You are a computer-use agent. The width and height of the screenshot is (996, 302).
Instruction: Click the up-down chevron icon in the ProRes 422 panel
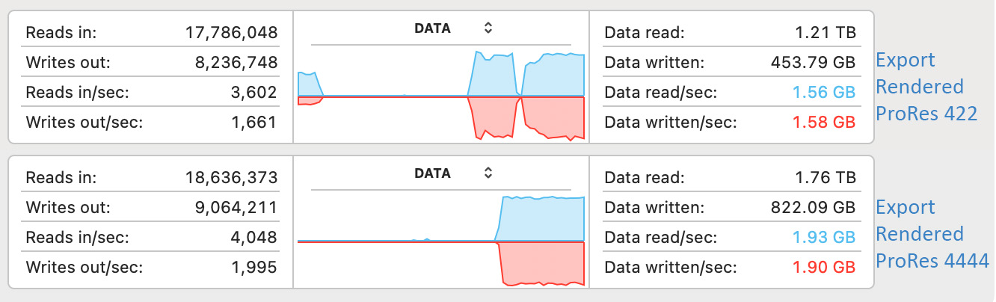(488, 28)
